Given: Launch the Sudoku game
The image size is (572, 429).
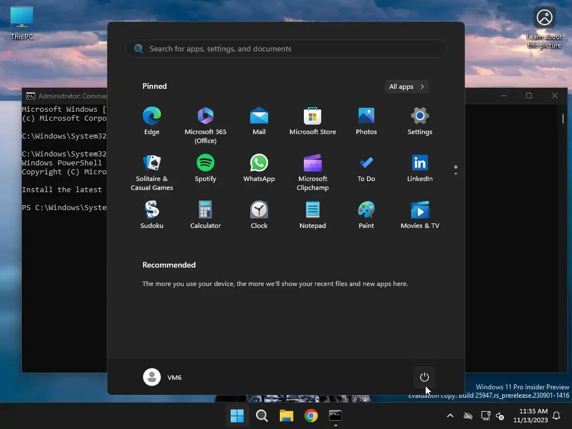Looking at the screenshot, I should tap(152, 215).
